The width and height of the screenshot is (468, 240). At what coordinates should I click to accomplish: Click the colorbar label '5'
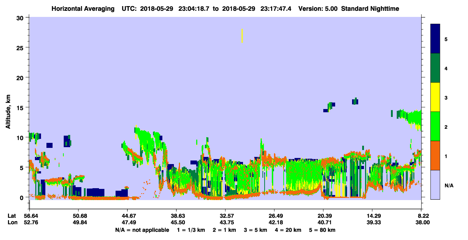pyautogui.click(x=446, y=39)
